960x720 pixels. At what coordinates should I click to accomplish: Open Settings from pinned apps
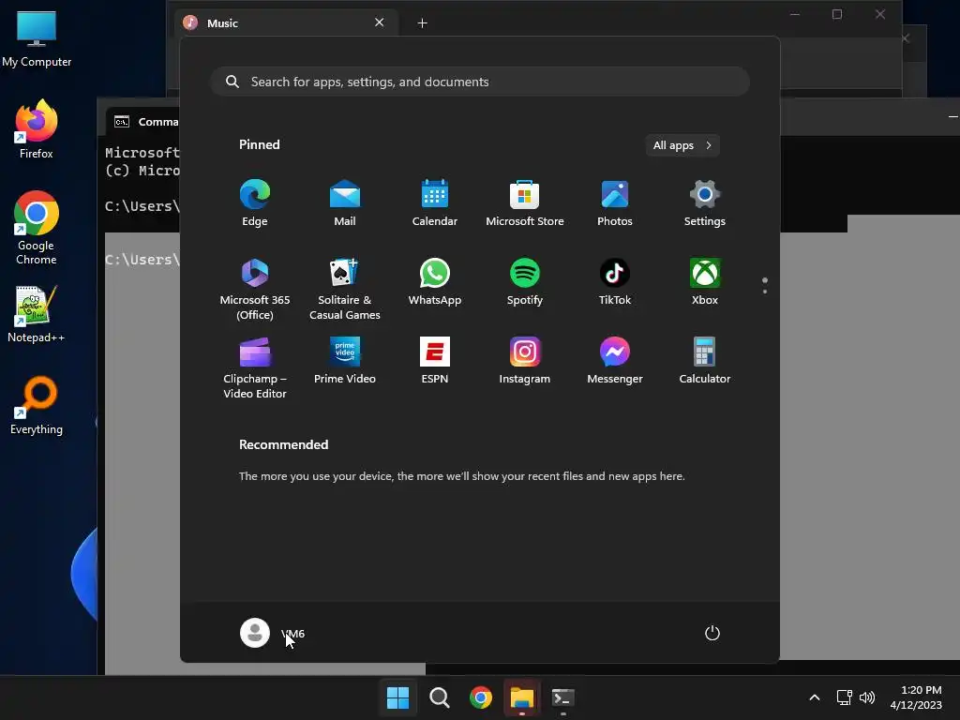click(705, 203)
